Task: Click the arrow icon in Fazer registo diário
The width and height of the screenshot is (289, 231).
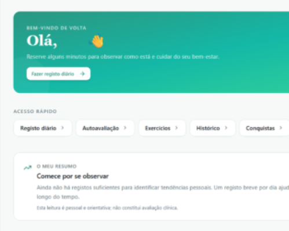Action: point(83,74)
